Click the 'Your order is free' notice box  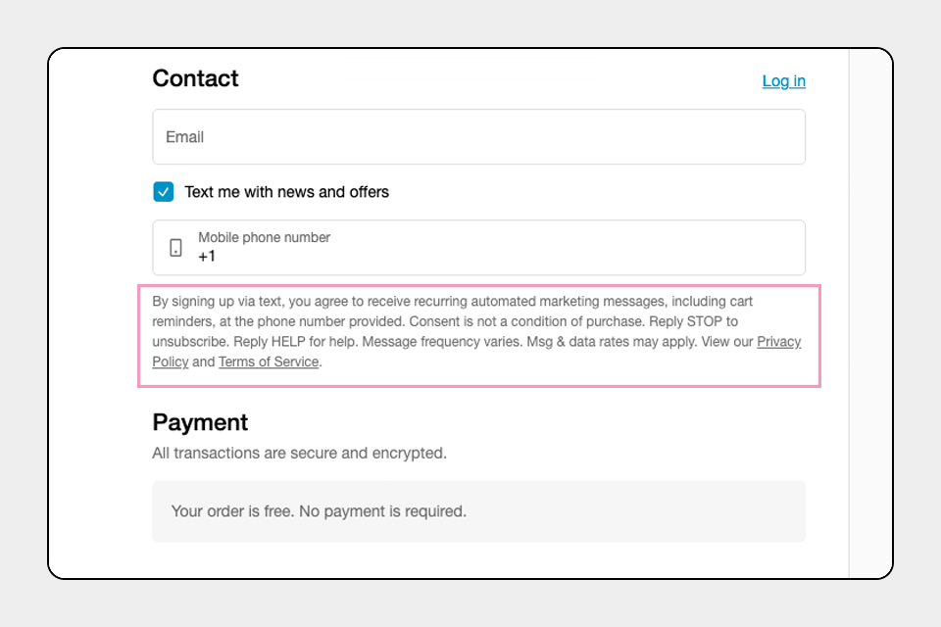click(478, 511)
